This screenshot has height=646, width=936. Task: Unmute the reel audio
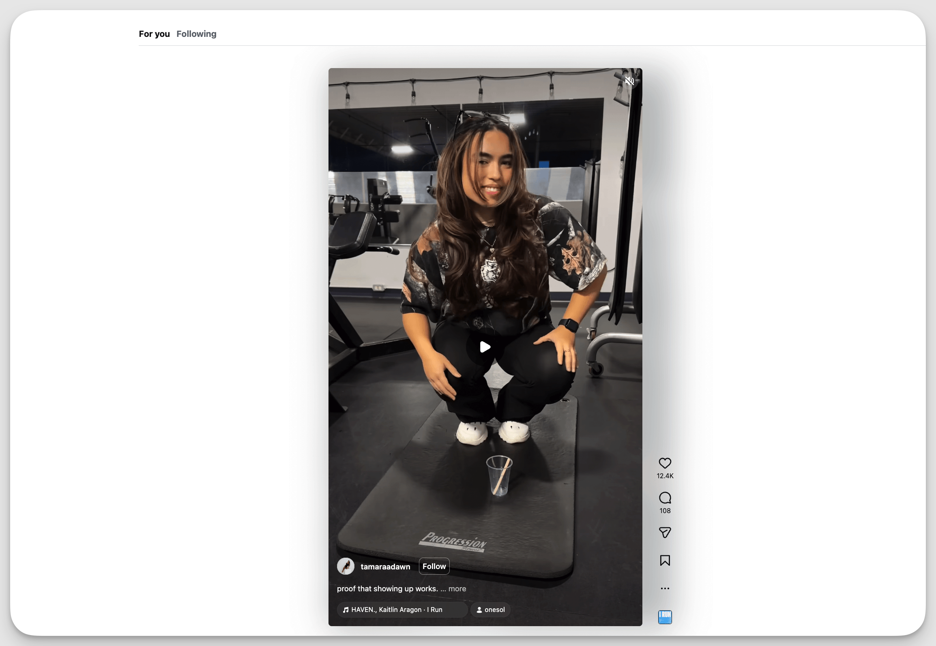[630, 81]
